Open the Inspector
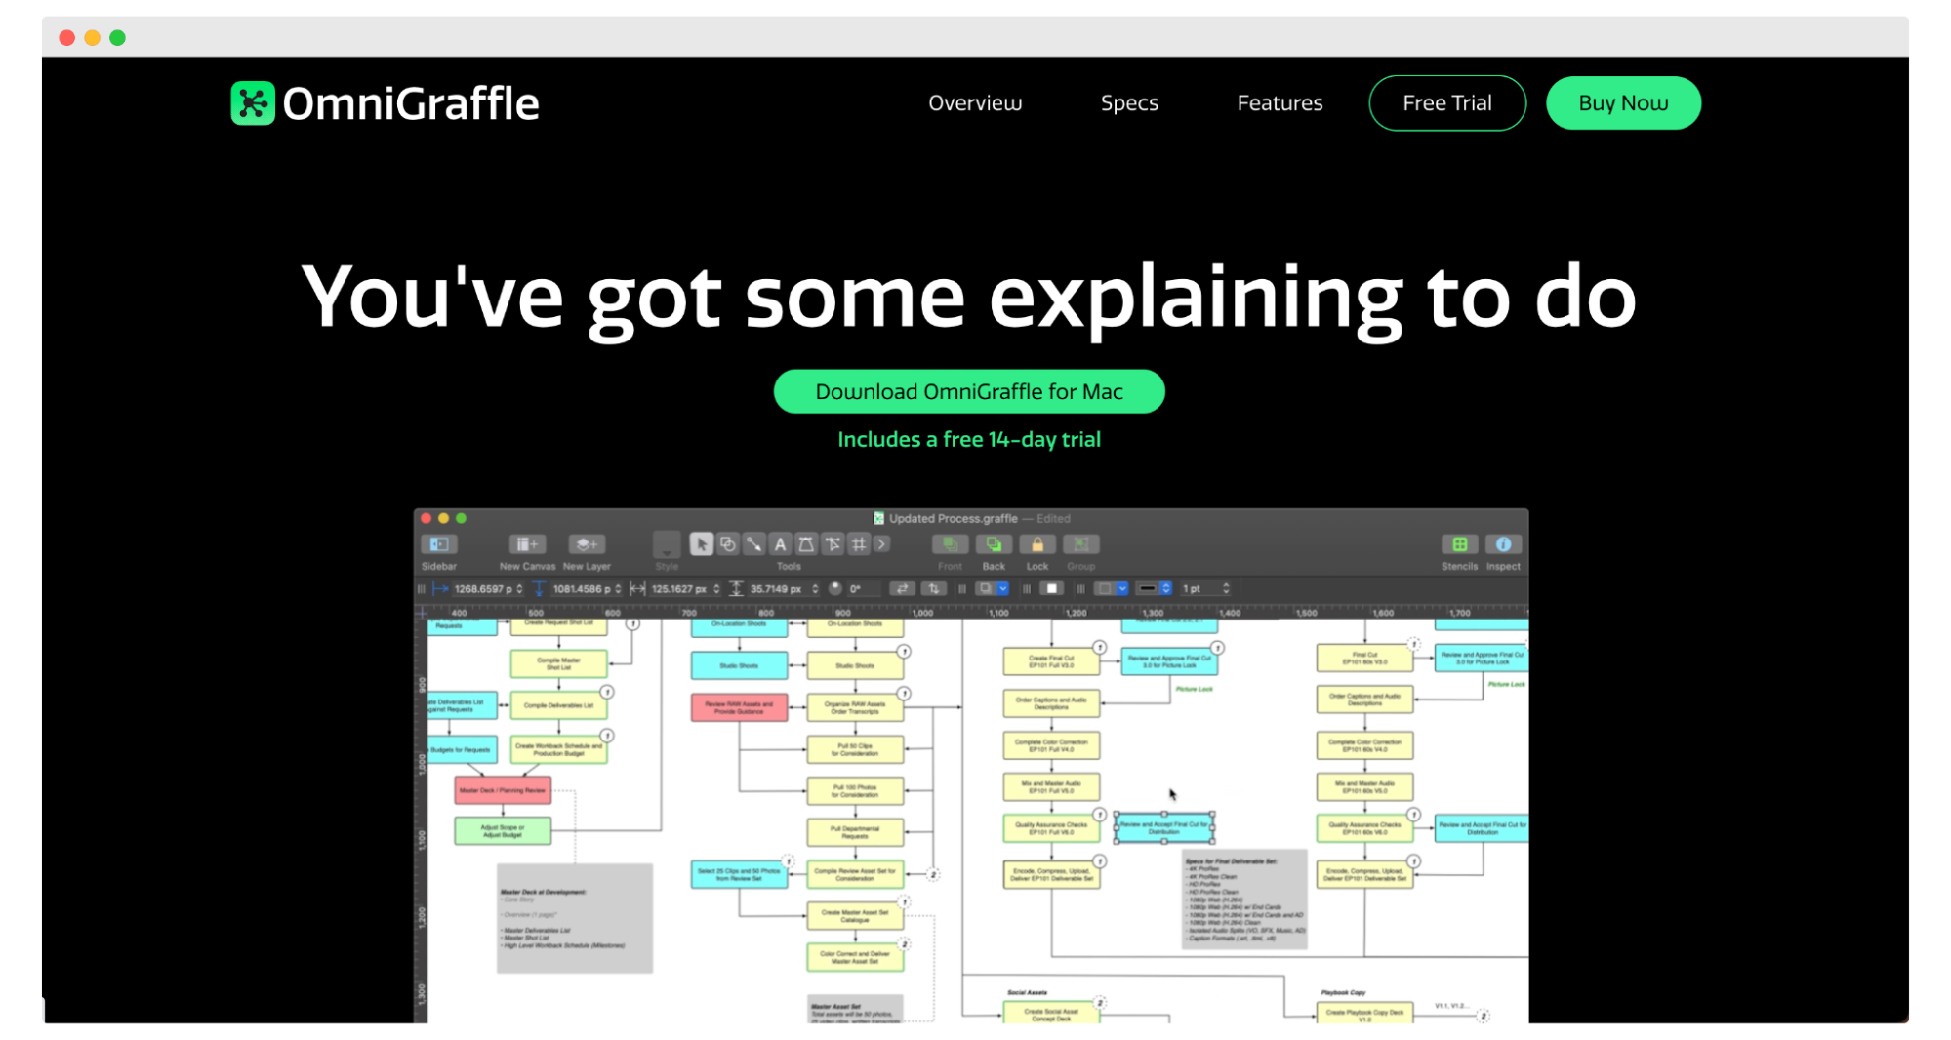 click(1504, 544)
